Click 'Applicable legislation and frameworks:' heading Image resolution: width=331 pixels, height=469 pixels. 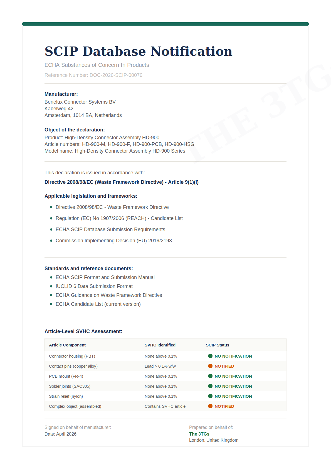pos(91,196)
